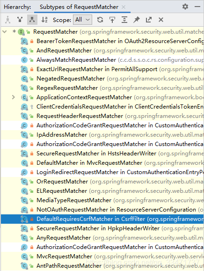Close the Subtypes of RequestMatcher tab
This screenshot has width=204, height=271.
tap(124, 7)
